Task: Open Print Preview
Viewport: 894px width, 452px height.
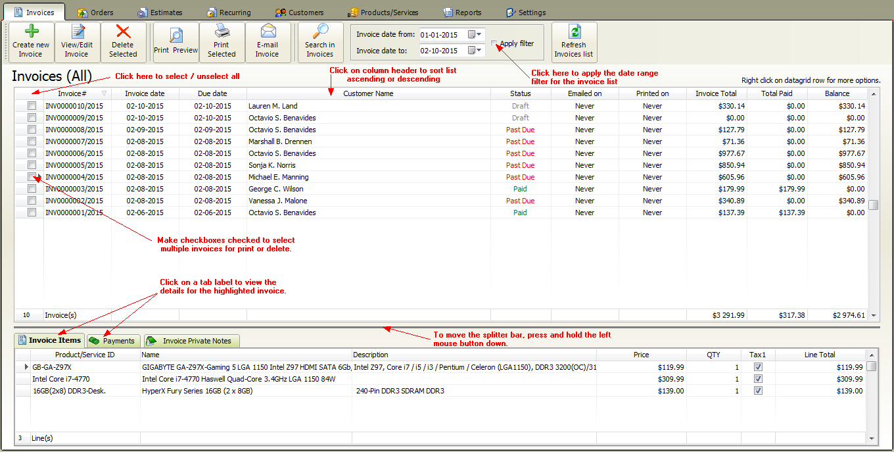Action: 176,42
